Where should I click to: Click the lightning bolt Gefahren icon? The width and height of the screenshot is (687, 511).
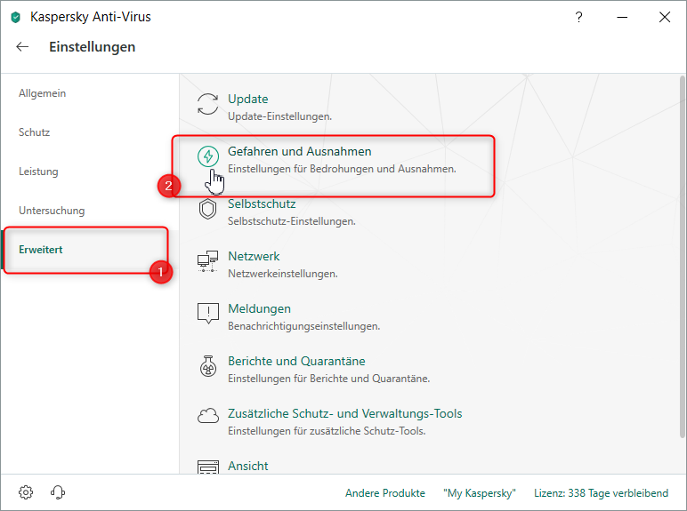click(208, 156)
